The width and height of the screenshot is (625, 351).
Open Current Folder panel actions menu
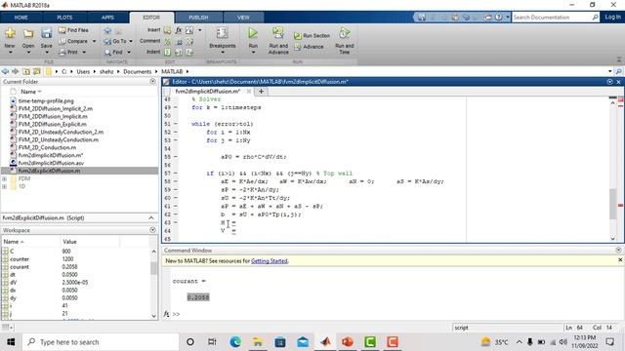[152, 82]
